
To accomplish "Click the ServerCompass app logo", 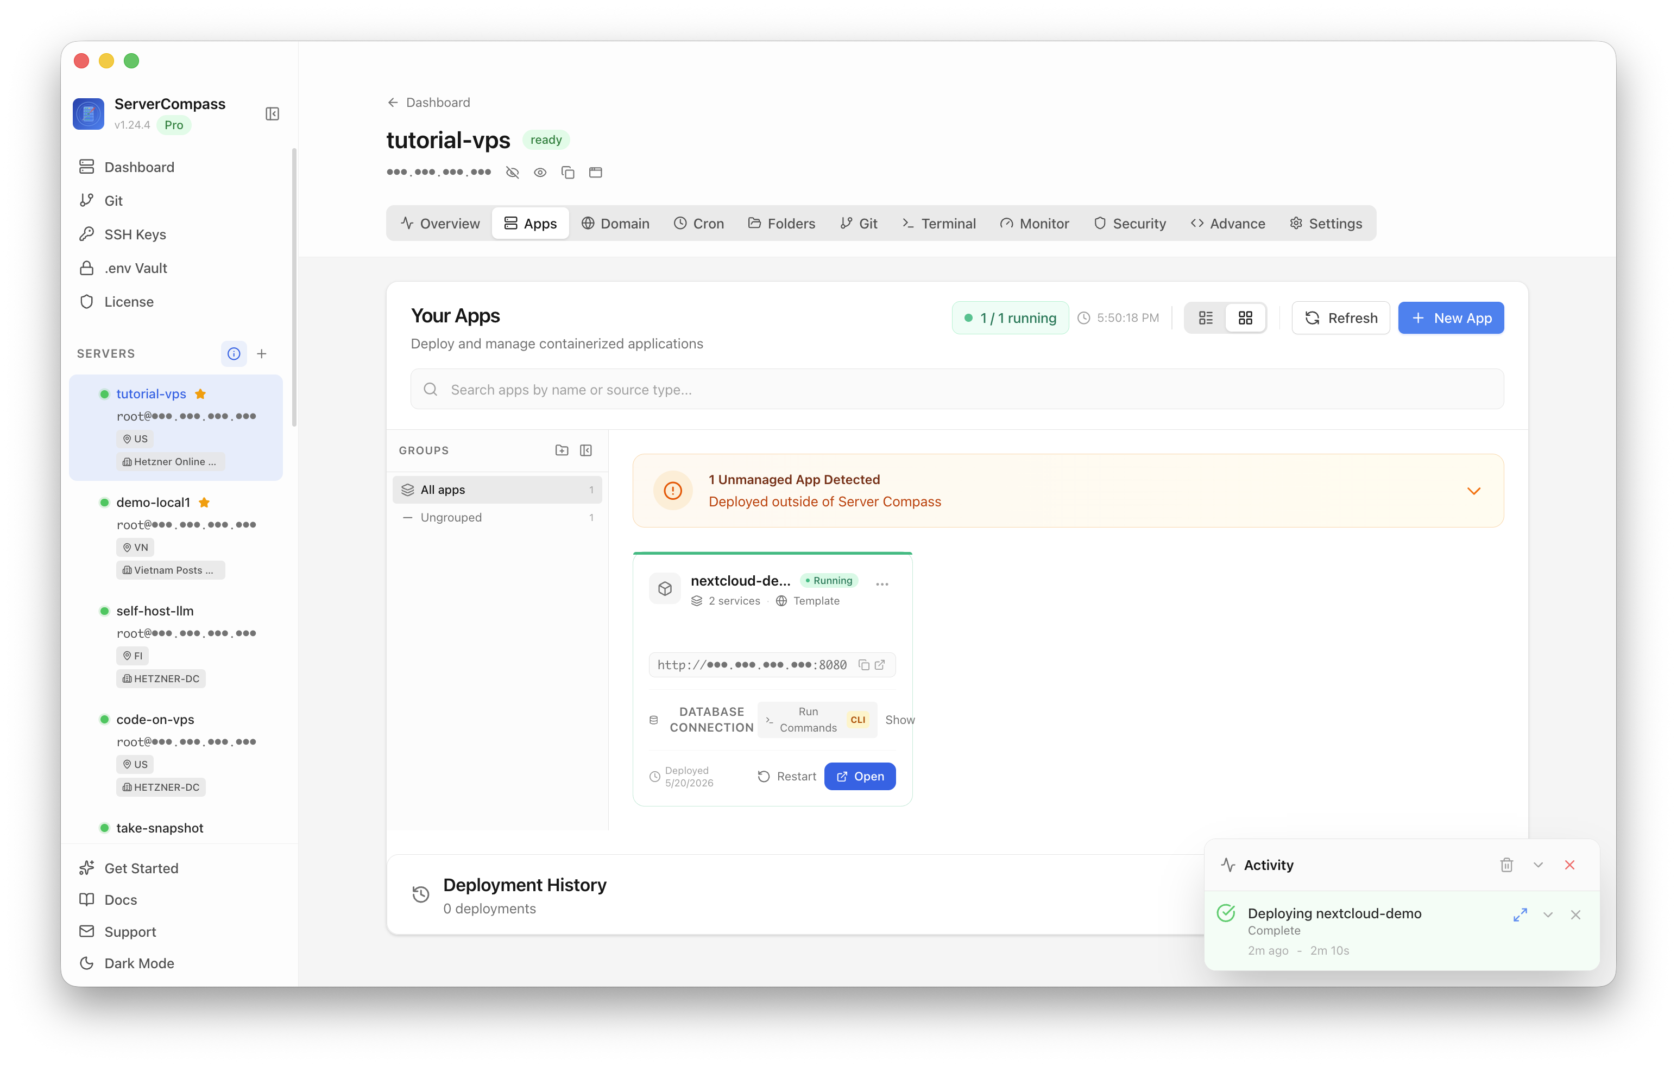I will pos(89,113).
